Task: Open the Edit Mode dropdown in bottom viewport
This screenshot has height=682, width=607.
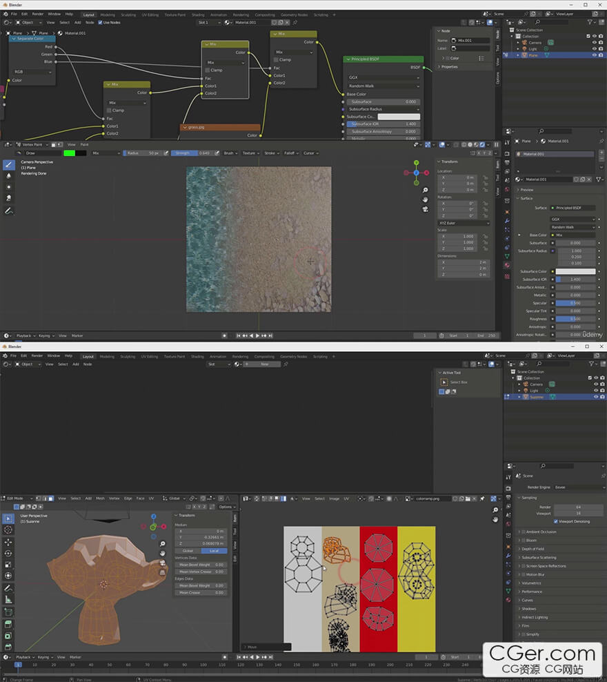Action: pos(17,498)
